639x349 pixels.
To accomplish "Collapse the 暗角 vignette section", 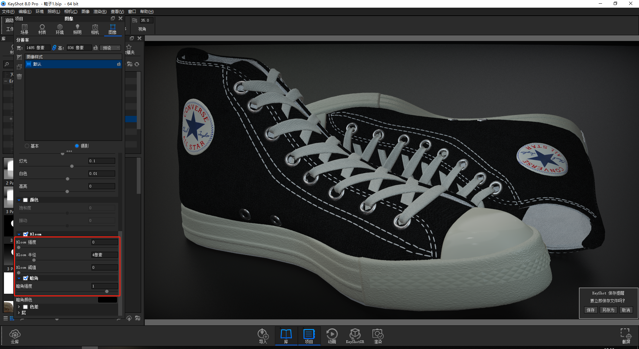I will 19,278.
